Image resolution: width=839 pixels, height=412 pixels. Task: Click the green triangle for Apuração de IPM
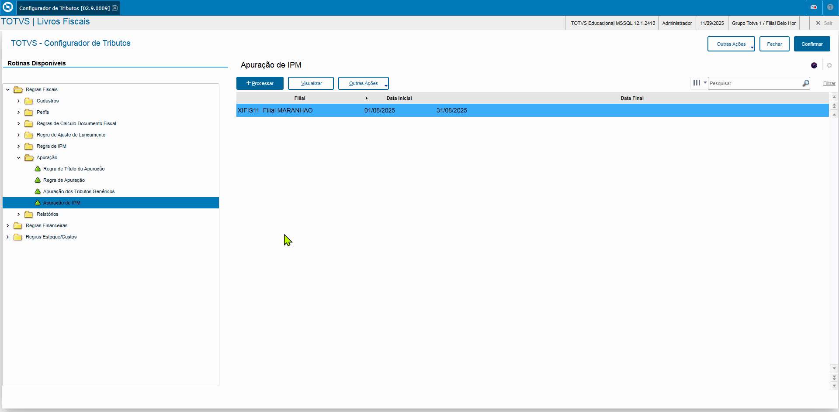coord(38,203)
